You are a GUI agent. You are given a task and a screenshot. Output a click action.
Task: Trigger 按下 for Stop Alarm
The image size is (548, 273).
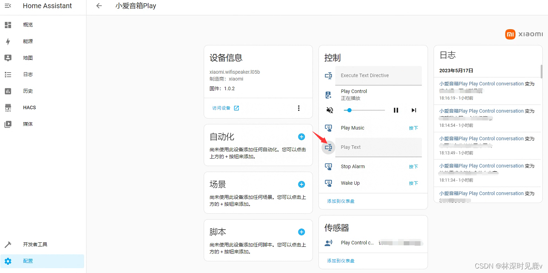[x=413, y=166]
